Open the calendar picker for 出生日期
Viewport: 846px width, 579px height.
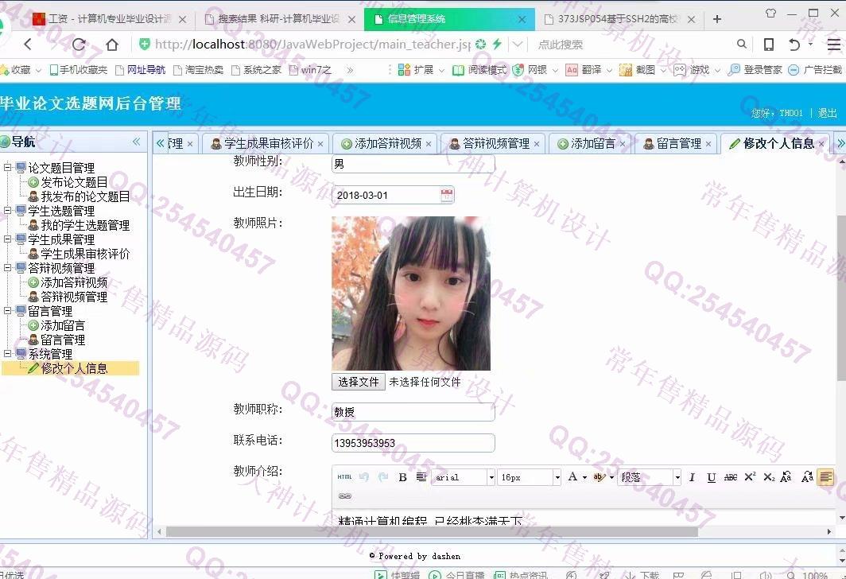tap(447, 196)
